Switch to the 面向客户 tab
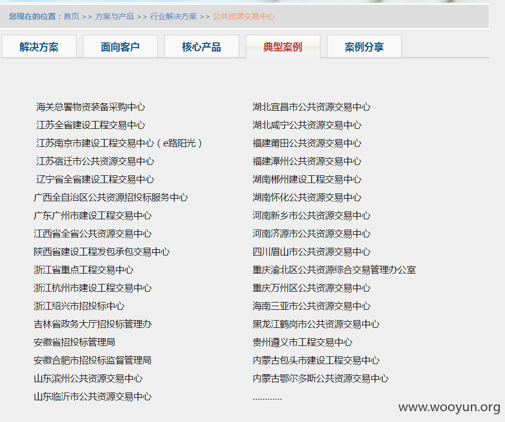The height and width of the screenshot is (422, 505). (120, 47)
